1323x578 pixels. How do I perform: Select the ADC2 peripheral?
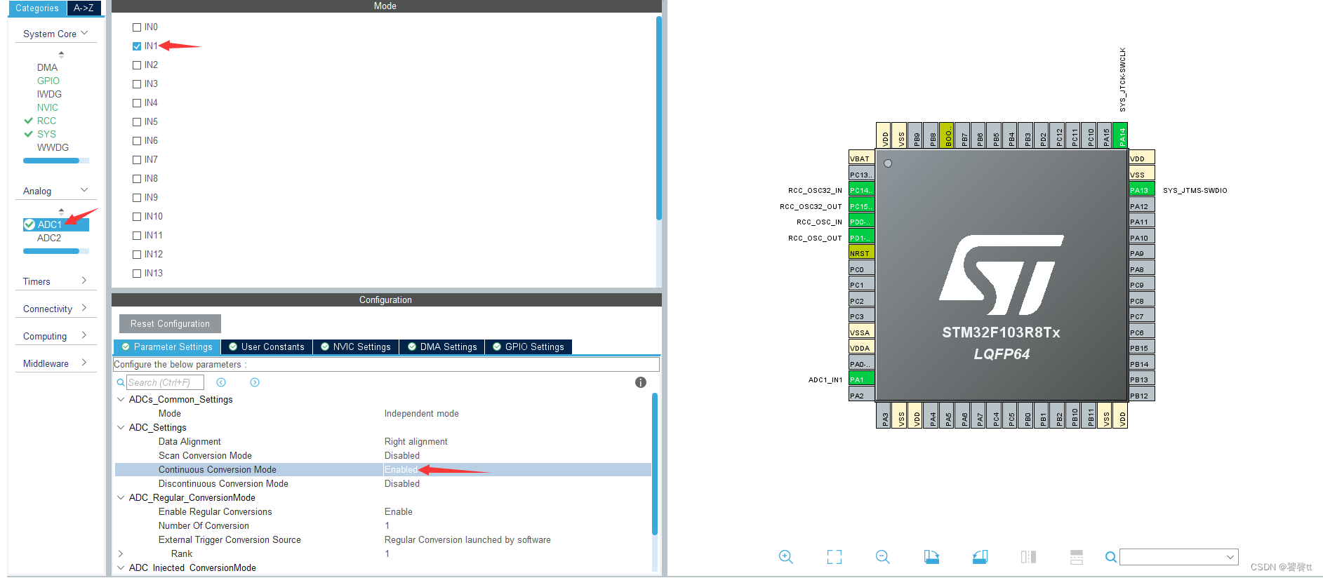pos(49,238)
